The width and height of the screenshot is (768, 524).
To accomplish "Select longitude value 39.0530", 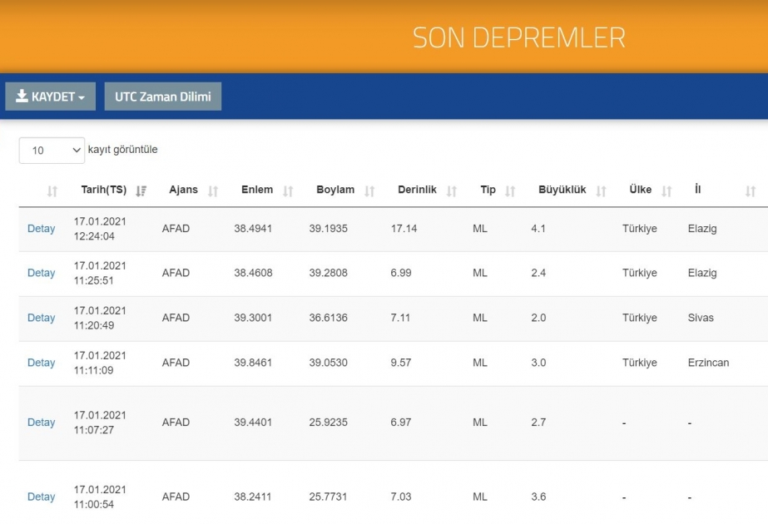I will (x=328, y=363).
